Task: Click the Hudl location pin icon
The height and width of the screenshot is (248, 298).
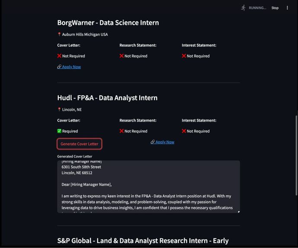Action: pos(59,110)
